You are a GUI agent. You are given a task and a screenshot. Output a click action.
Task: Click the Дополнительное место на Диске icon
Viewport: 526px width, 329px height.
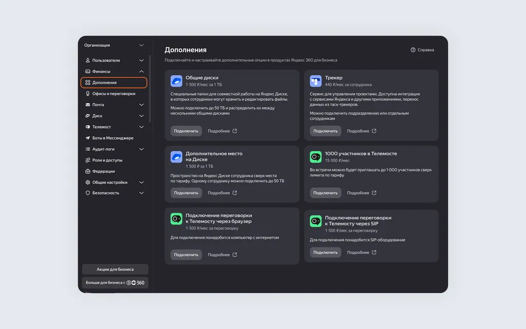[176, 157]
